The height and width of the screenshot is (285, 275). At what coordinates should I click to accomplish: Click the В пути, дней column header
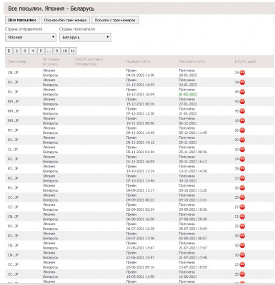[x=245, y=61]
